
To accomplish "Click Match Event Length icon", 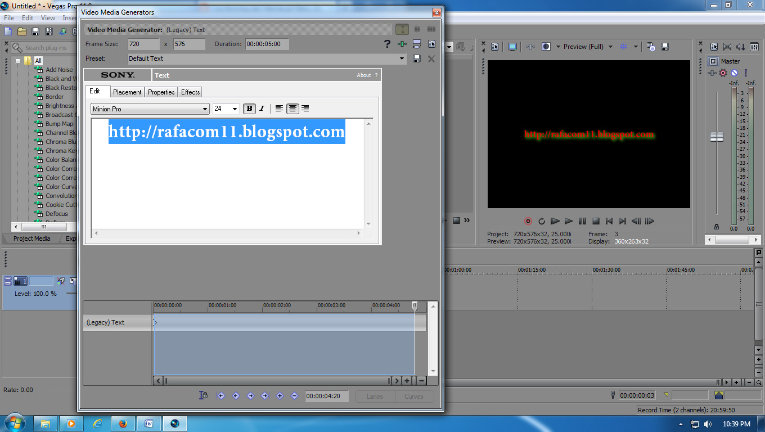I will (x=402, y=44).
